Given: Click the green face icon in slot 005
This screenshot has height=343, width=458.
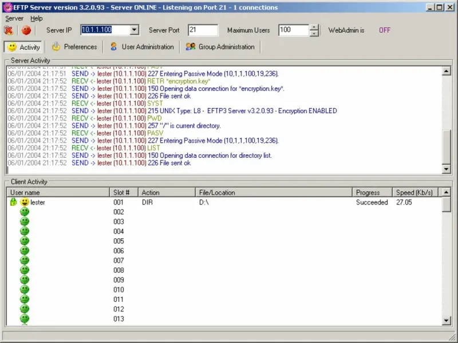Looking at the screenshot, I should point(25,241).
